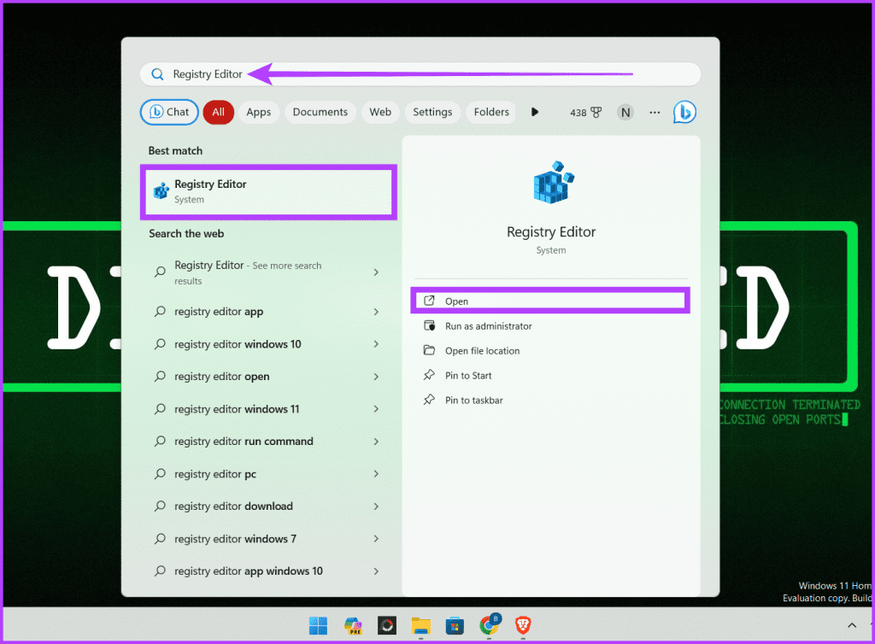Select suggestion 'registry editor windows 7'

[x=269, y=539]
